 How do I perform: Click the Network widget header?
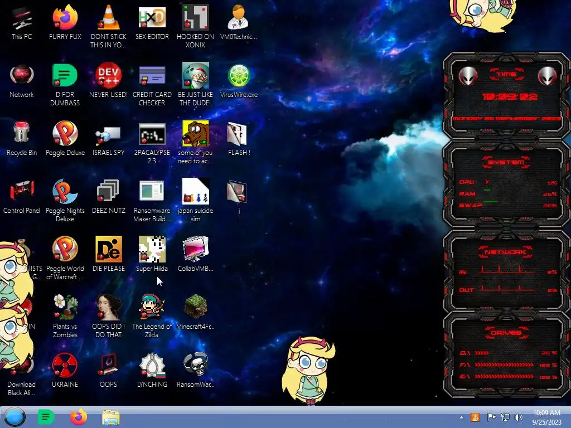click(x=505, y=252)
